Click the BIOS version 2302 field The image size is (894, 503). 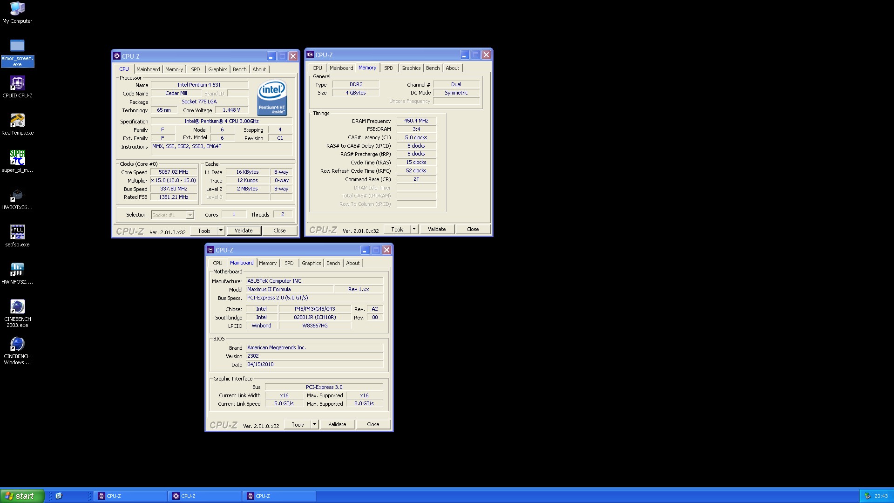[x=315, y=356]
